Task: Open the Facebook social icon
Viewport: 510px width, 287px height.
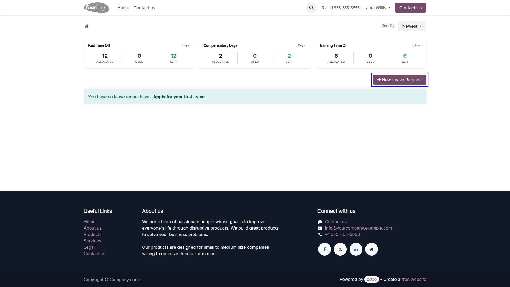Action: click(325, 249)
